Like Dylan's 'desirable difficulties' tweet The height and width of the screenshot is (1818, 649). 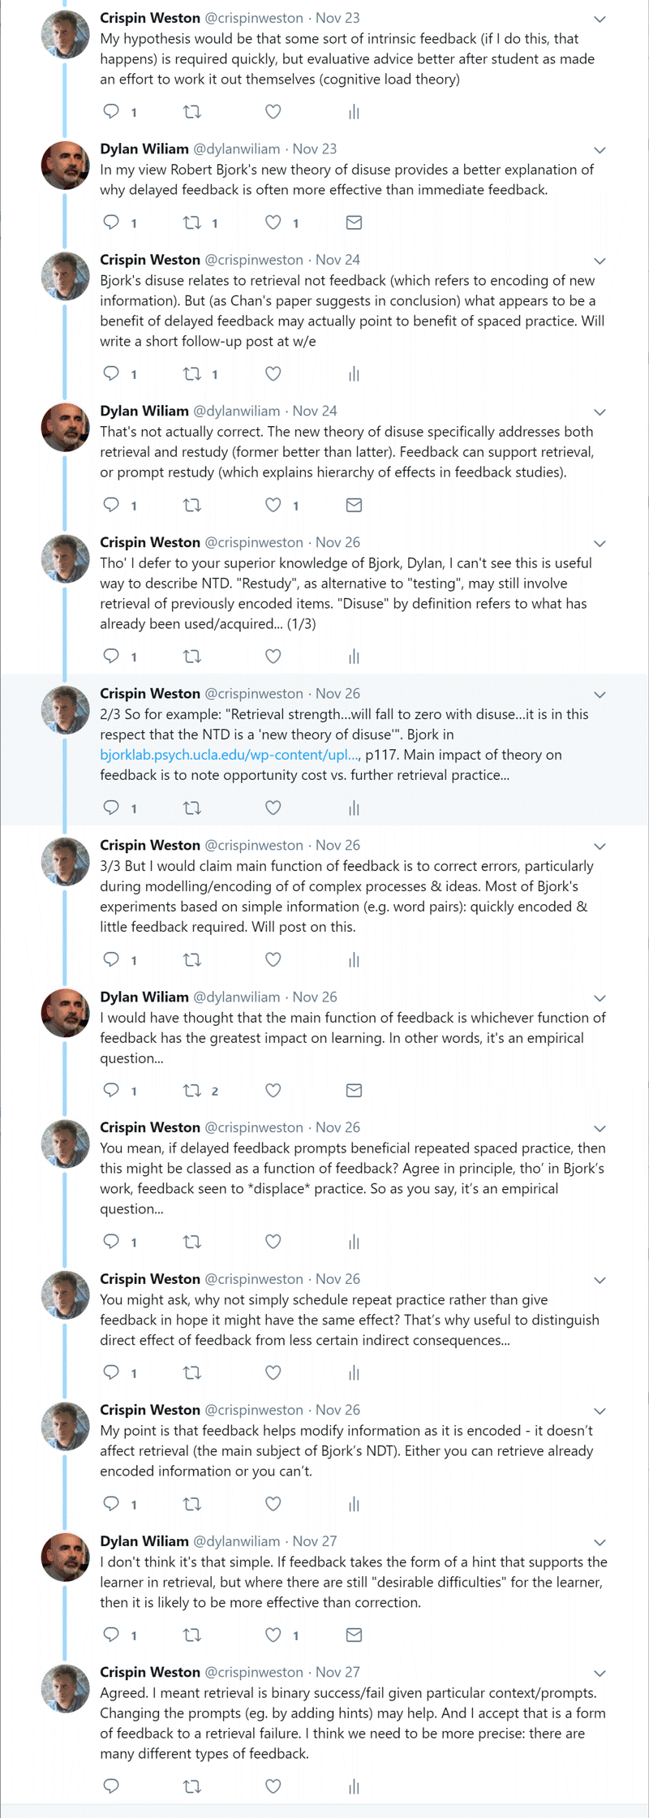(x=273, y=1635)
